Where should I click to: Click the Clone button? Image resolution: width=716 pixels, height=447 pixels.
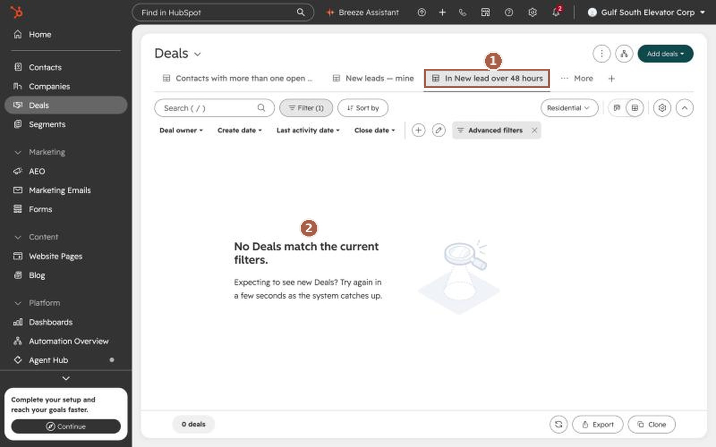click(x=652, y=424)
